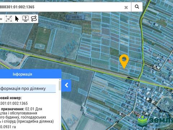
Task: Click the info panel scrollbar thumb
Action: 60,86
